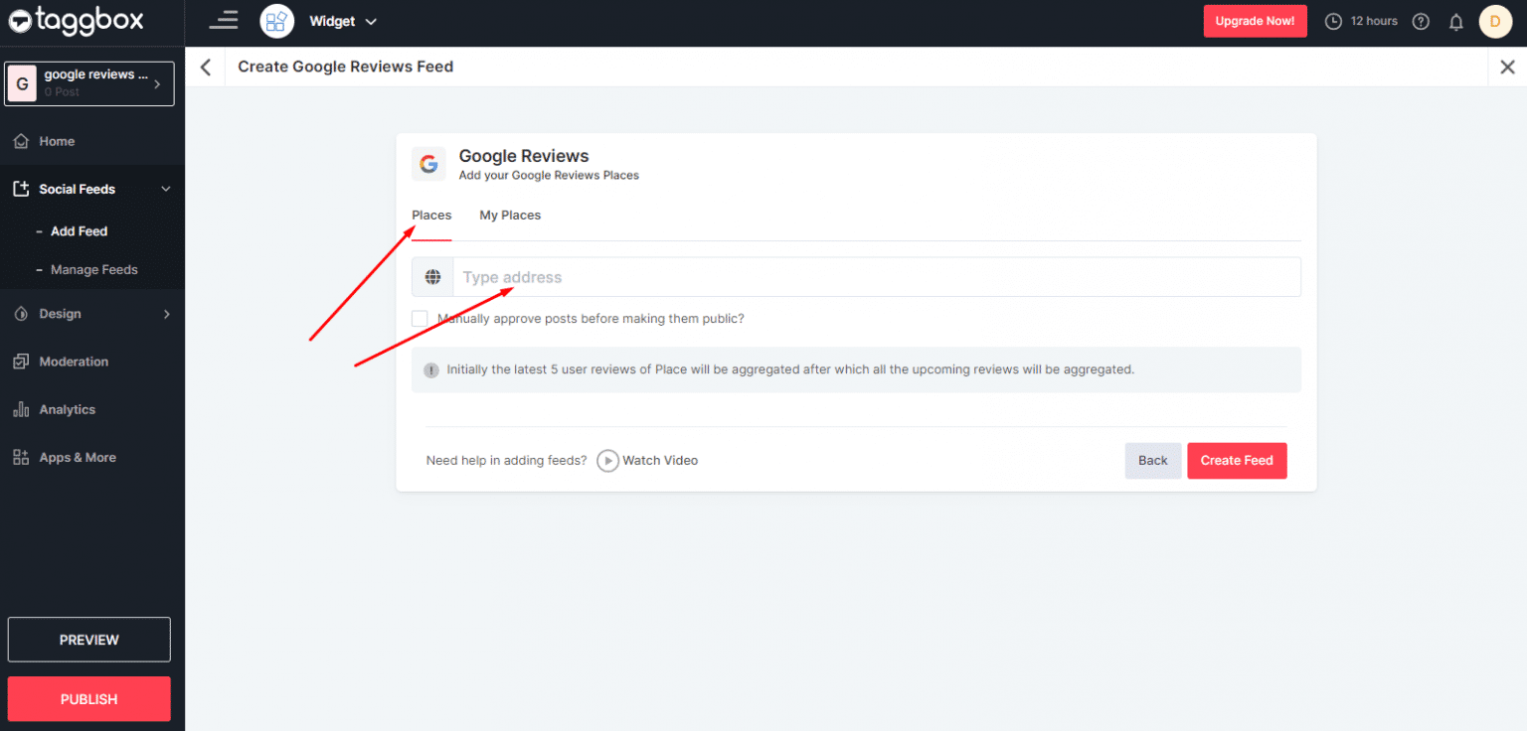Click the notification bell icon
This screenshot has width=1527, height=731.
click(1457, 21)
